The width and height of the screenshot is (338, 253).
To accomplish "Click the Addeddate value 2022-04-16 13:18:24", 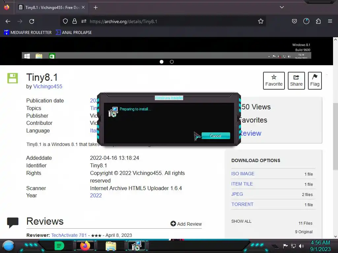I will tap(115, 158).
